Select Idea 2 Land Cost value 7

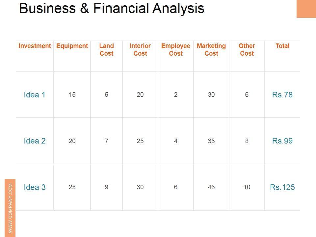[106, 141]
